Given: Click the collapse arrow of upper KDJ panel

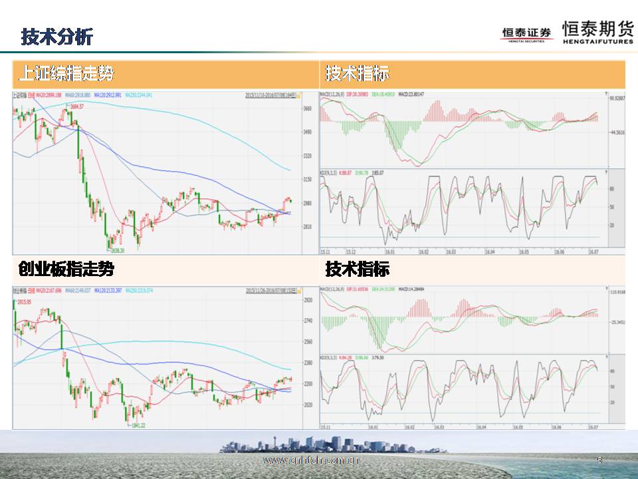Looking at the screenshot, I should [x=606, y=173].
